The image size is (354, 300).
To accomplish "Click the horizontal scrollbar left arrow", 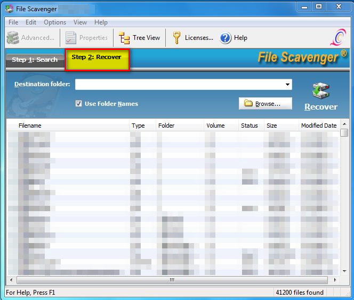I will click(x=11, y=280).
